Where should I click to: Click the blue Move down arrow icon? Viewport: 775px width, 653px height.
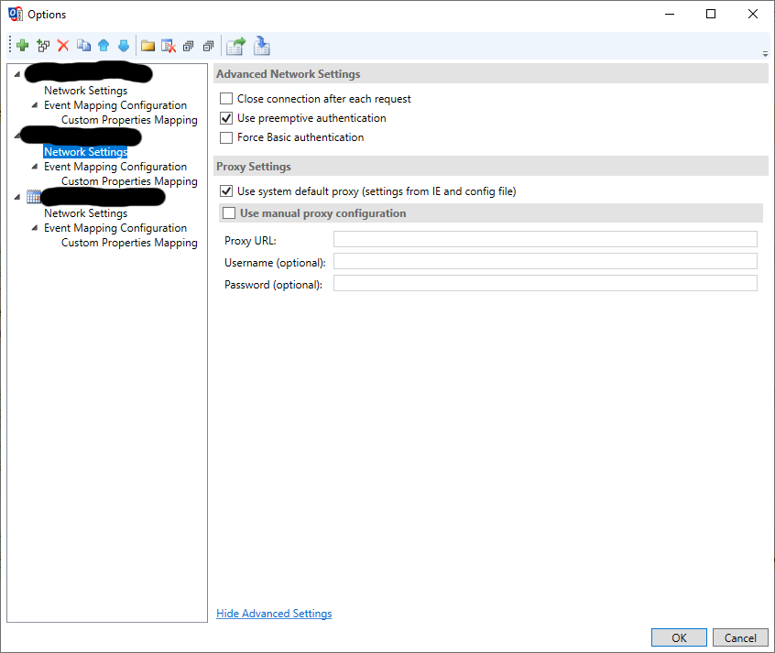point(124,46)
